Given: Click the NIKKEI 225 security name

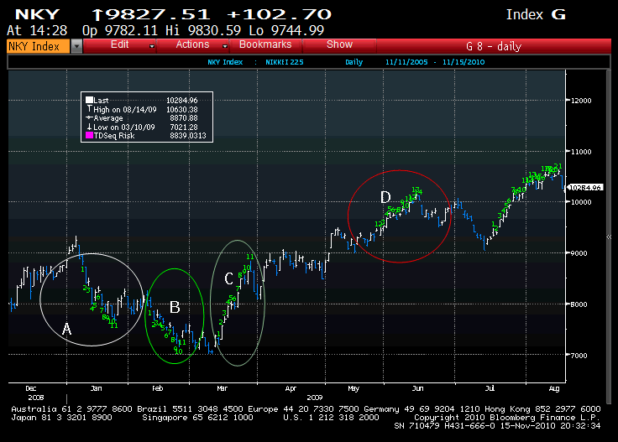Looking at the screenshot, I should tap(285, 62).
